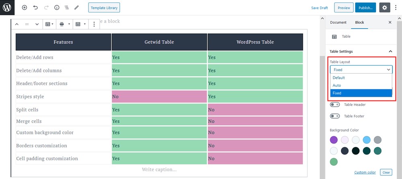Image resolution: width=402 pixels, height=179 pixels.
Task: Pick the purple background color swatch
Action: tap(334, 140)
